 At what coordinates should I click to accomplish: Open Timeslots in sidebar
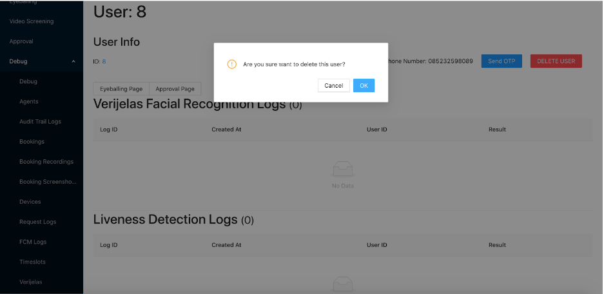(x=32, y=262)
